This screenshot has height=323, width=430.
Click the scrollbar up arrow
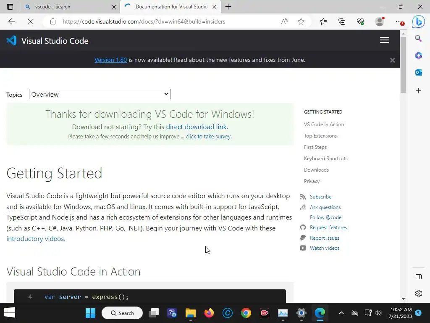point(403,34)
